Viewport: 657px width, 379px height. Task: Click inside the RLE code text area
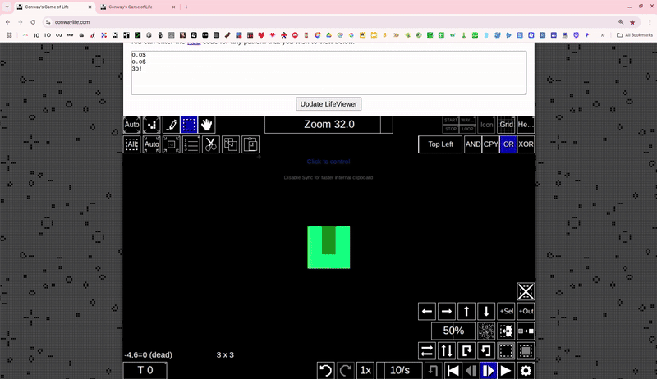click(x=329, y=73)
